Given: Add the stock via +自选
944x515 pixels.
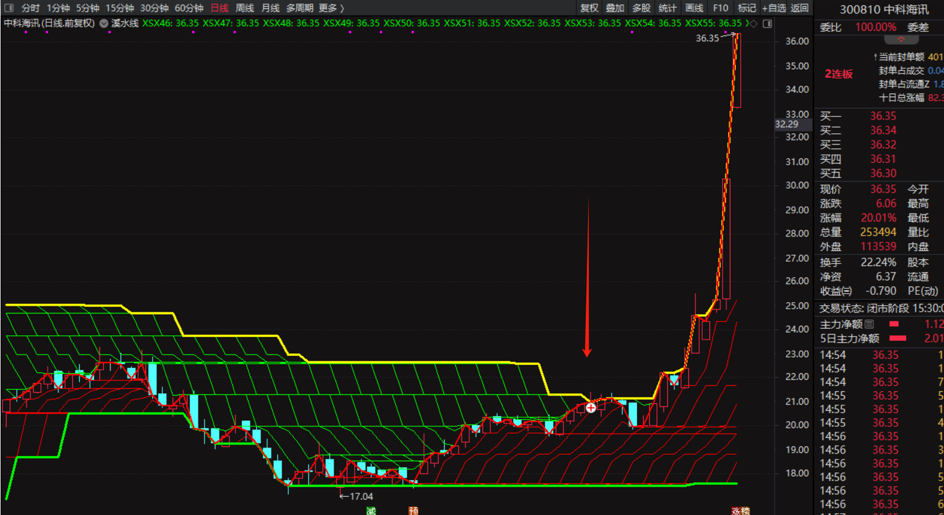Looking at the screenshot, I should 774,8.
